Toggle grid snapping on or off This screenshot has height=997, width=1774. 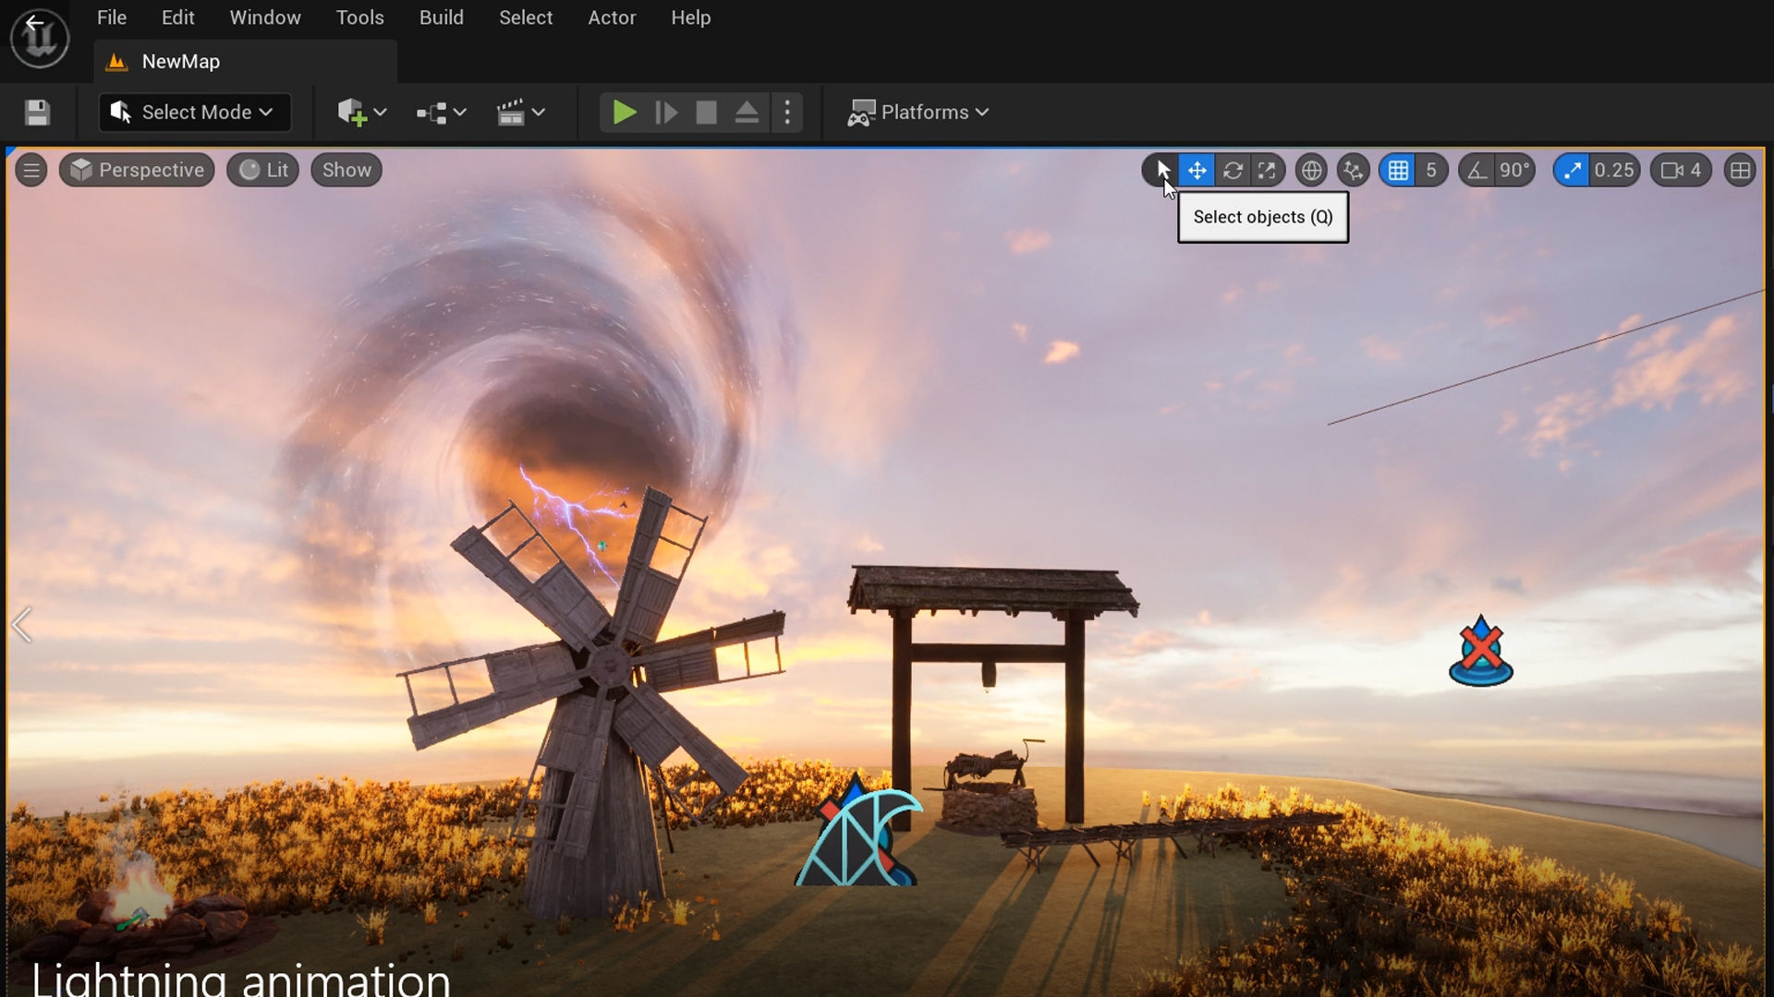[x=1398, y=171]
